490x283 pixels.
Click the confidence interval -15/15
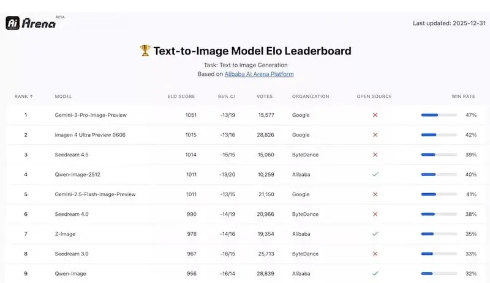[227, 155]
